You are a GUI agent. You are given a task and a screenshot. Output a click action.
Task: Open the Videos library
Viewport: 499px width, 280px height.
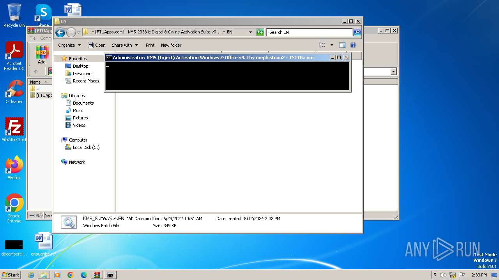[75, 125]
